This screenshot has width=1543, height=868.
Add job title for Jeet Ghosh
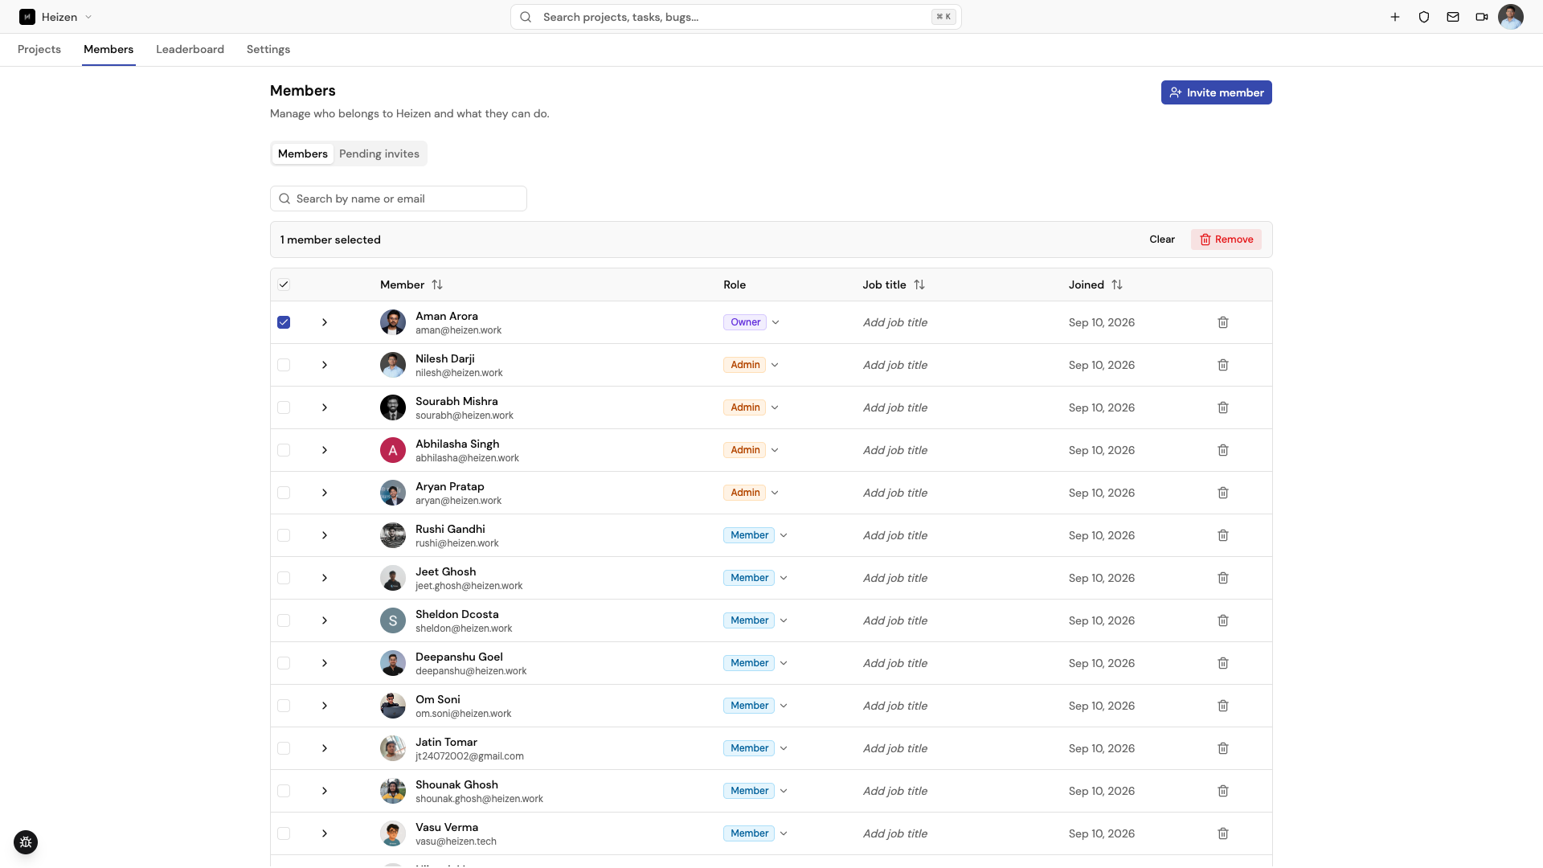[x=895, y=578]
